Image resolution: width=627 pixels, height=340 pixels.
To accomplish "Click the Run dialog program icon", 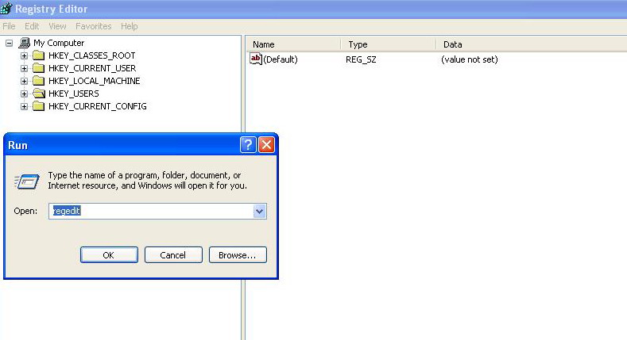I will (x=26, y=181).
